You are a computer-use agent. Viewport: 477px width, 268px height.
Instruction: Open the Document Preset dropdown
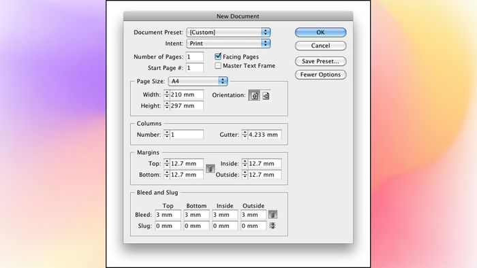pos(228,32)
